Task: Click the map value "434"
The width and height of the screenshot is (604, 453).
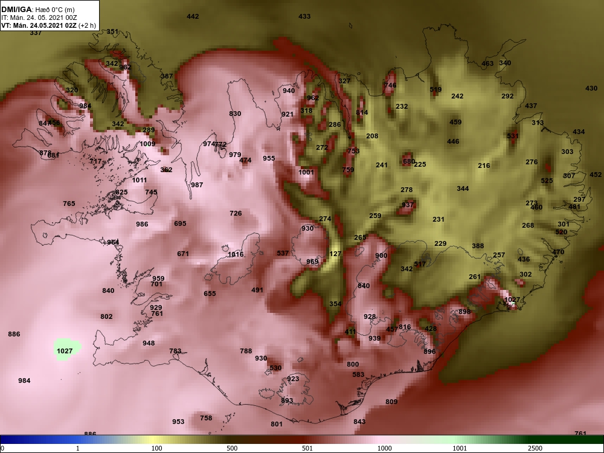Action: [579, 132]
